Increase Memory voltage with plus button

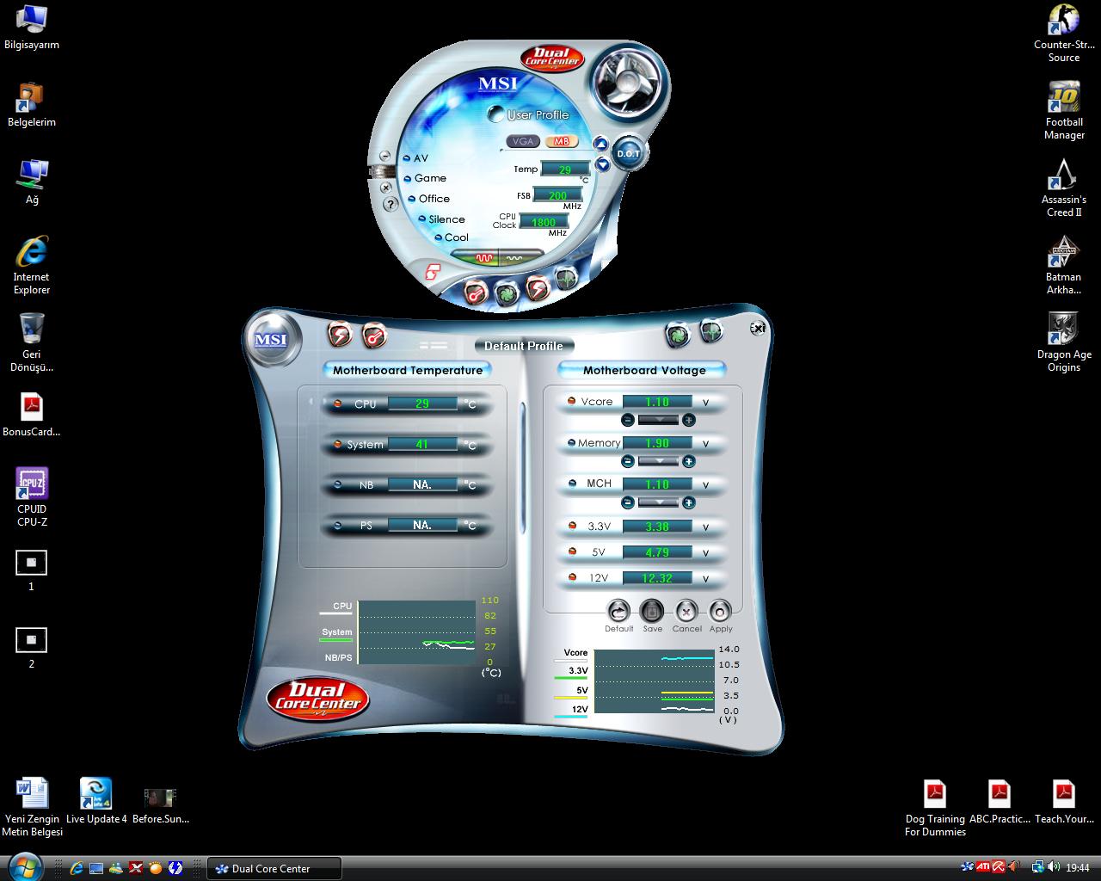(x=688, y=461)
